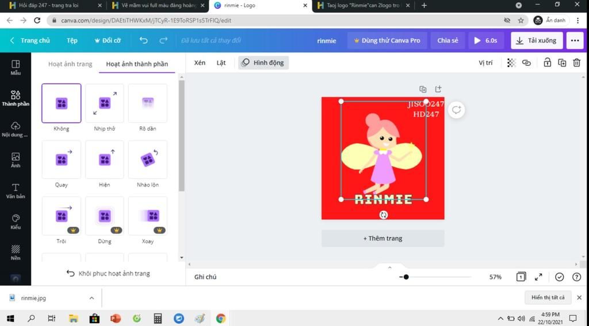Screen dimensions: 589x326
Task: Expand the rinmie.jpg download options chevron
Action: 91,298
